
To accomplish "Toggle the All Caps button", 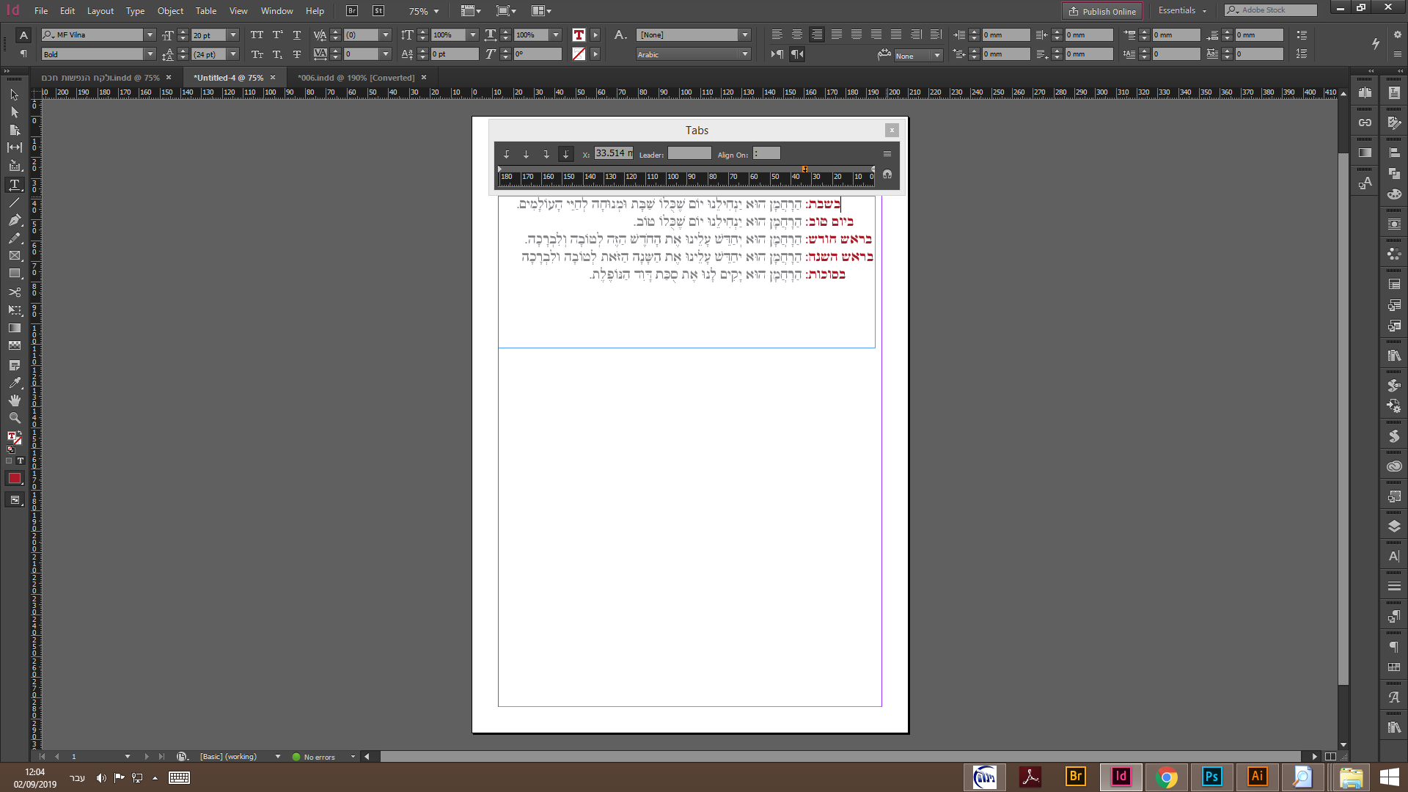I will coord(257,35).
